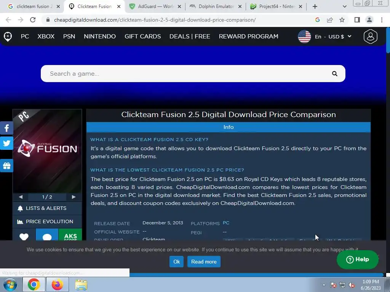This screenshot has width=390, height=292.
Task: Open PRICE EVOLUTION chart
Action: (47, 222)
